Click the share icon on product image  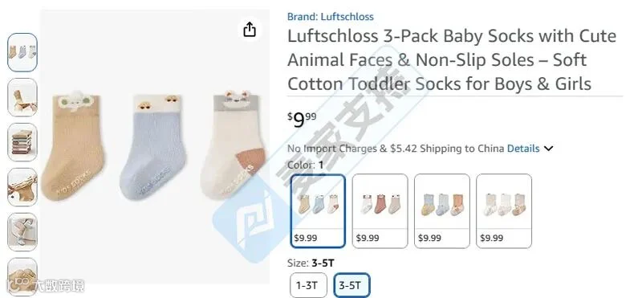click(x=250, y=29)
